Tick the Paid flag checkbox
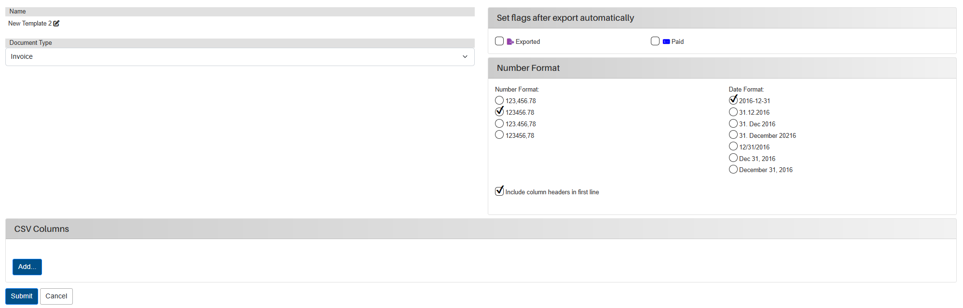 point(655,41)
